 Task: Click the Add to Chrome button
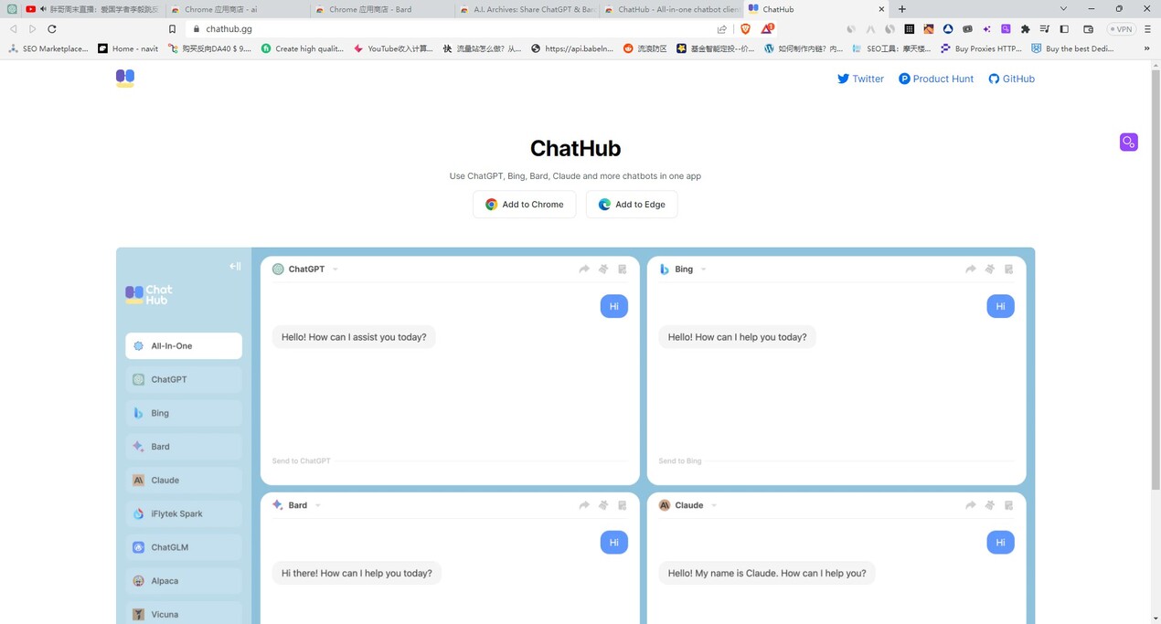coord(524,205)
